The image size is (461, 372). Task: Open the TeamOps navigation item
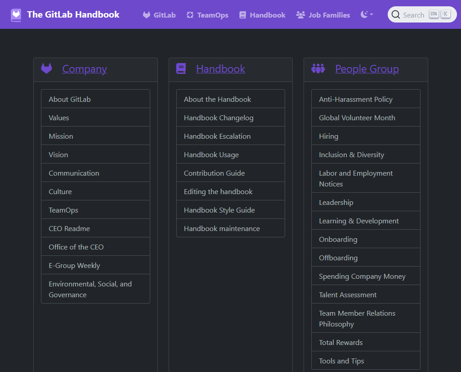pyautogui.click(x=212, y=15)
